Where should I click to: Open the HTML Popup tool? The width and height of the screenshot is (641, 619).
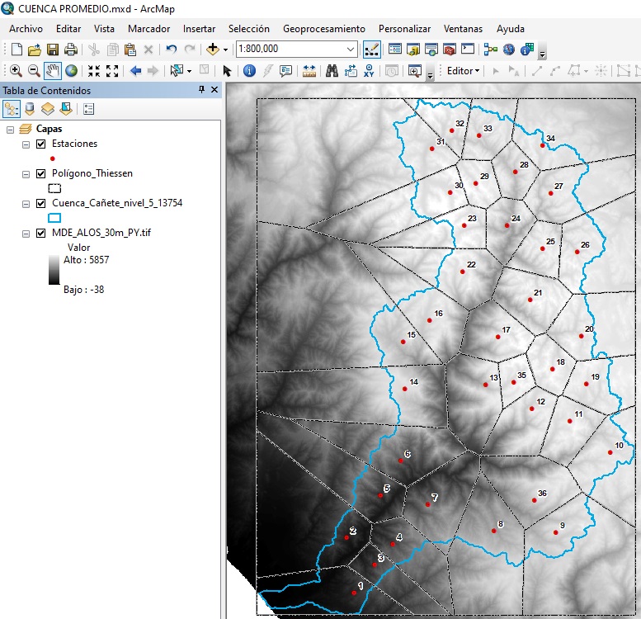[285, 71]
